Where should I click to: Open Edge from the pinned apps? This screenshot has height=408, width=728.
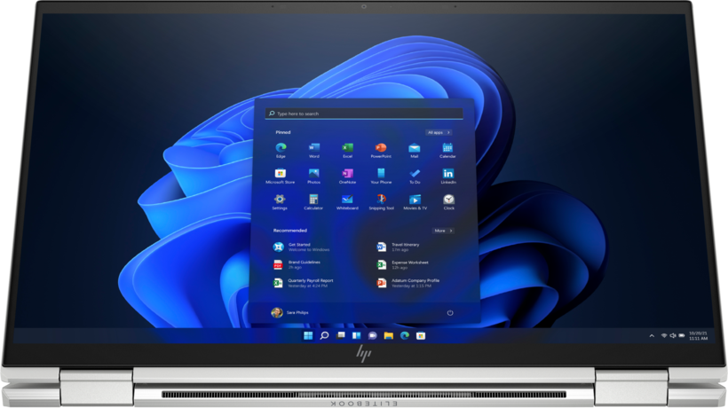[x=281, y=147]
